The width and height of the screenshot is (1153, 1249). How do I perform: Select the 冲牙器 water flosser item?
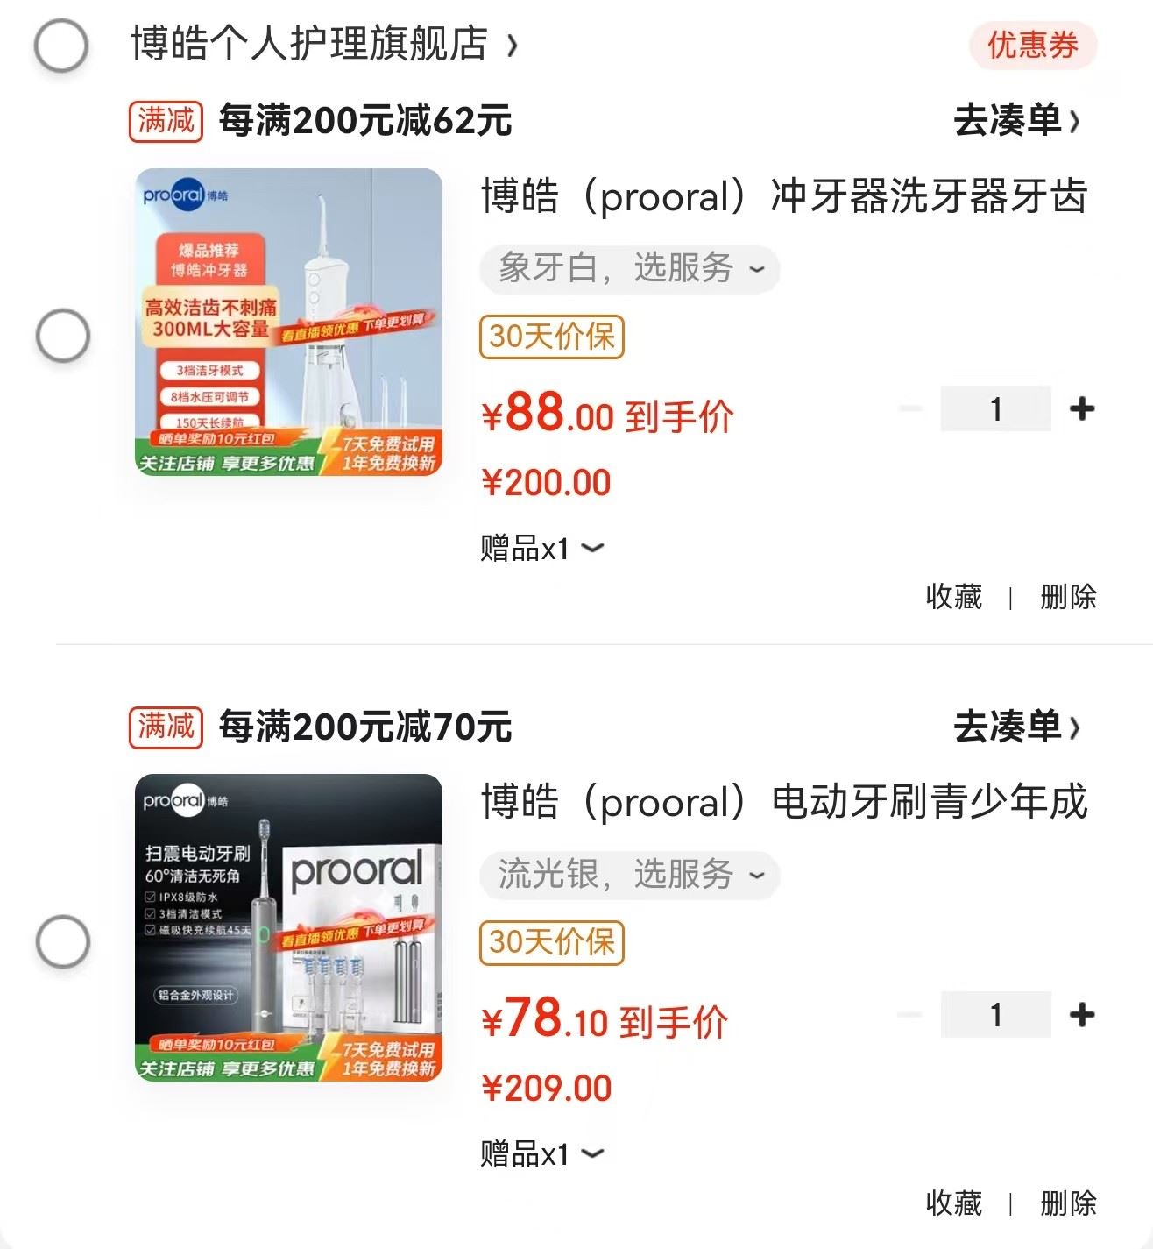click(63, 335)
